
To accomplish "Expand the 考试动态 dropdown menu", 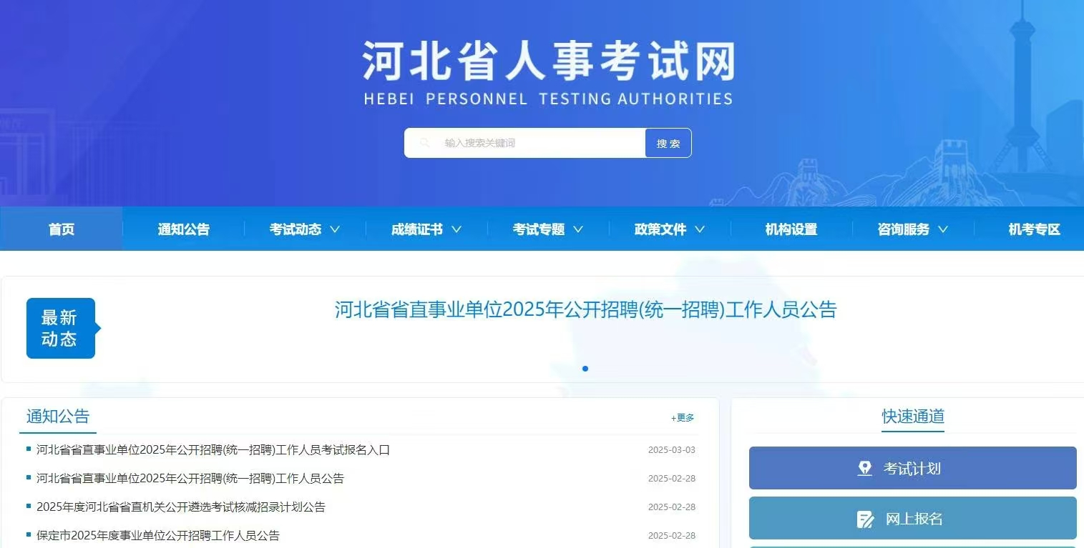I will pos(303,229).
